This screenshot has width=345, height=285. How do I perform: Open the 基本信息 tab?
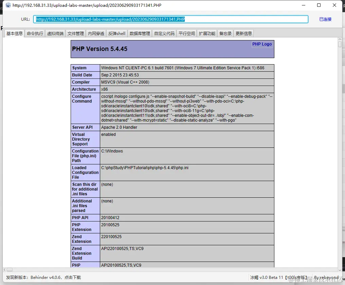[x=15, y=33]
